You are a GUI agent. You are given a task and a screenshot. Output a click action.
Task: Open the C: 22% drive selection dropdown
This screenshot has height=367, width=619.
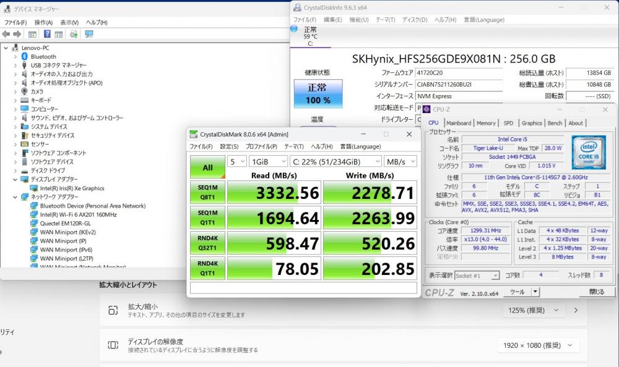tap(336, 162)
